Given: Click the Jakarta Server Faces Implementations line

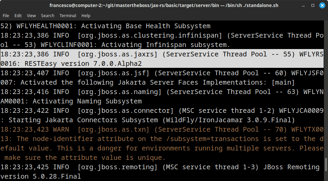Looking at the screenshot, I should 147,82.
